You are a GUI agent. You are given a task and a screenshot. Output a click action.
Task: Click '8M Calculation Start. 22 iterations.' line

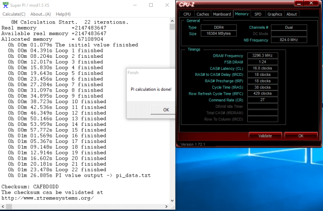[70, 22]
